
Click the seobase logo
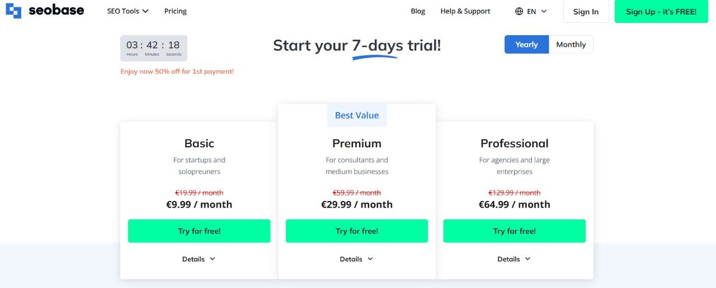[45, 11]
